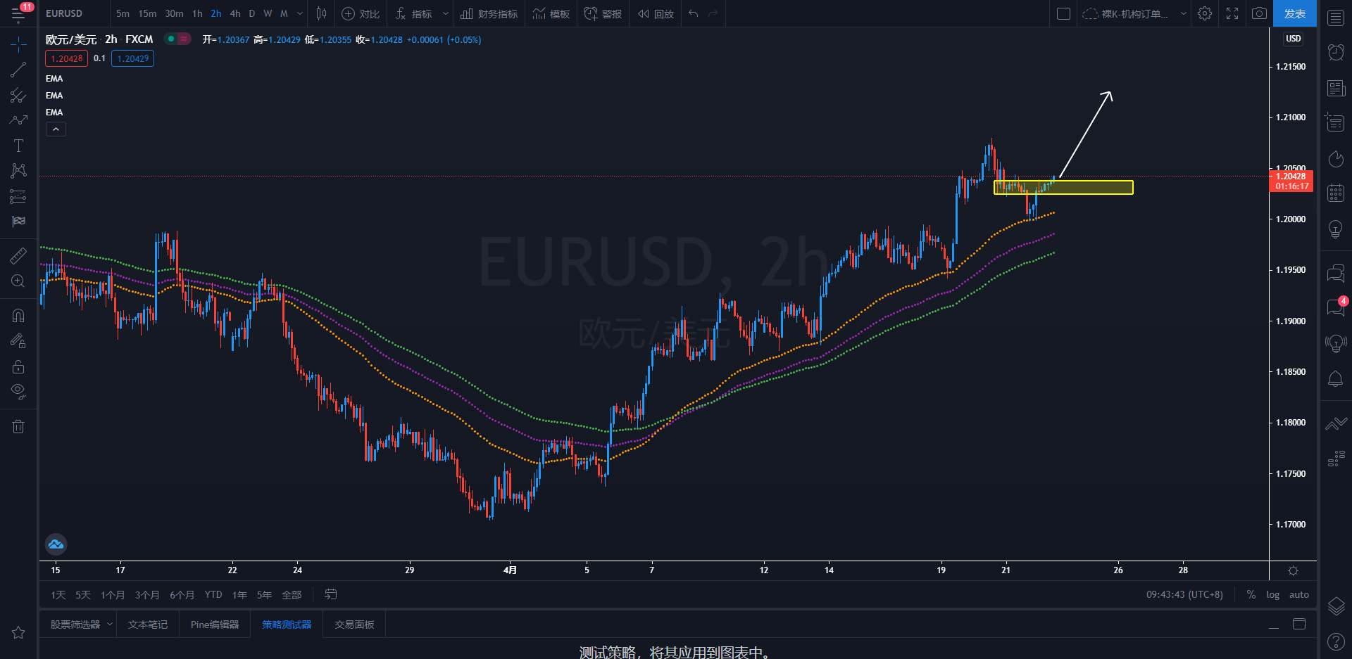Activate the magnet snap mode icon
1352x659 pixels.
(x=18, y=316)
